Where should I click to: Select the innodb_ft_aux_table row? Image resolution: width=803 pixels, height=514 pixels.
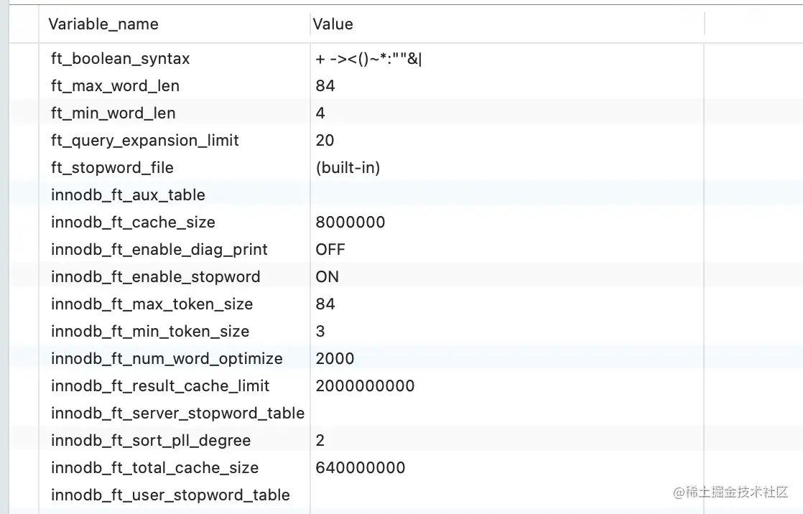click(127, 195)
